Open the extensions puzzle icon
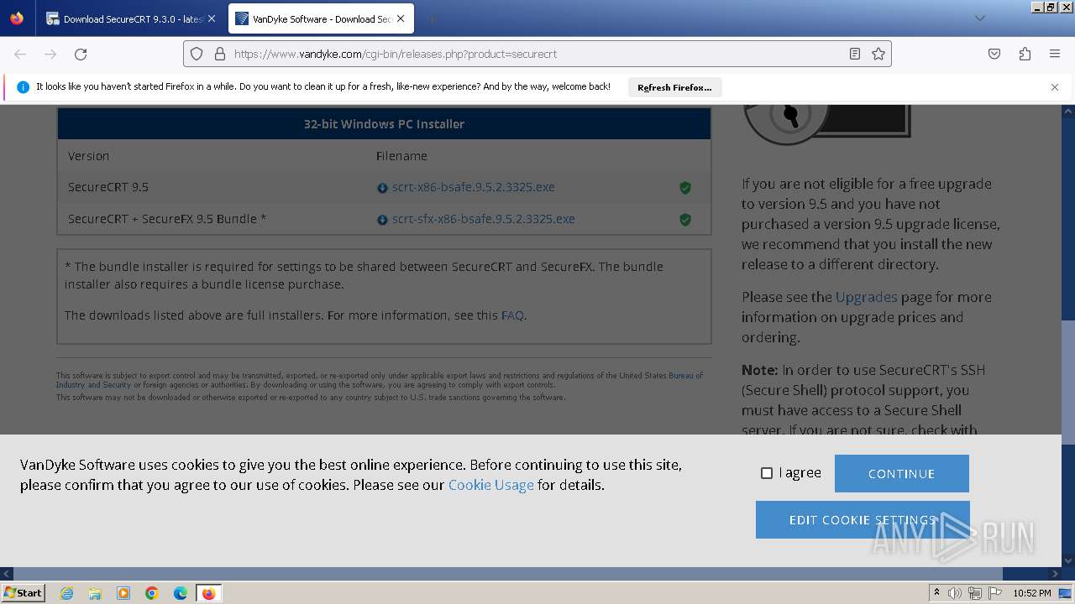This screenshot has width=1075, height=604. tap(1025, 54)
